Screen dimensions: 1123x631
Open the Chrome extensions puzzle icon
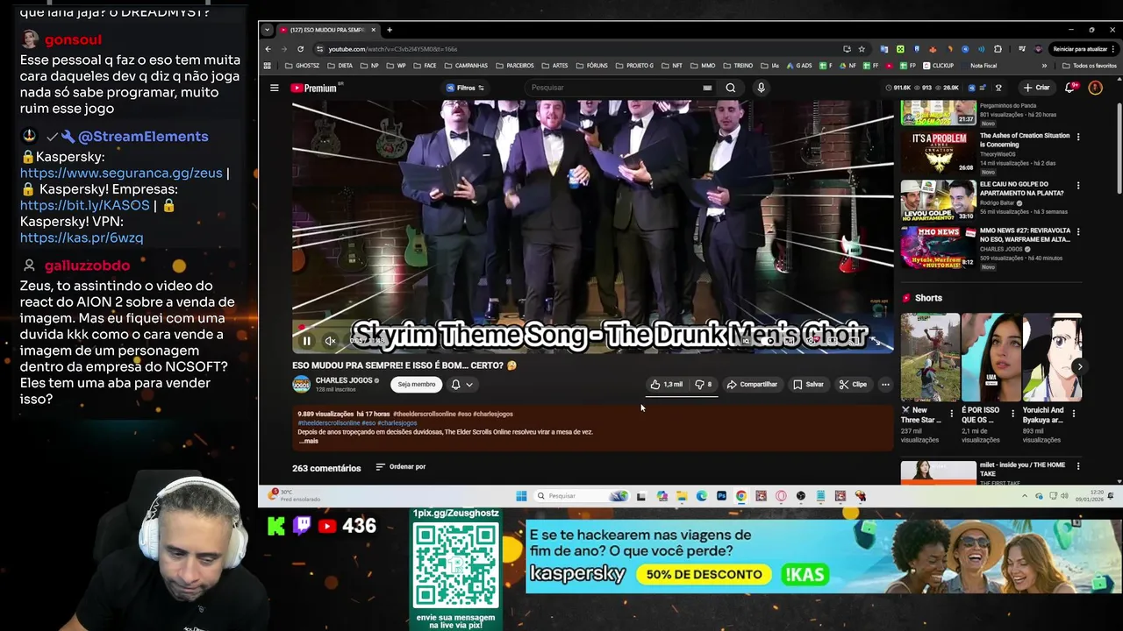(998, 49)
